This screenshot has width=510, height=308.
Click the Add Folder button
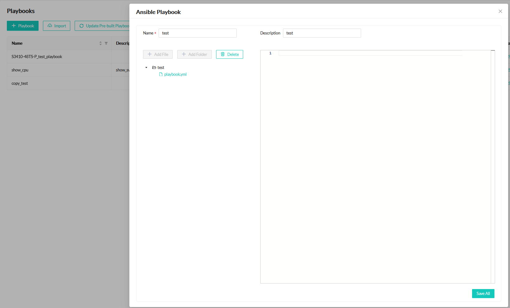[x=194, y=54]
